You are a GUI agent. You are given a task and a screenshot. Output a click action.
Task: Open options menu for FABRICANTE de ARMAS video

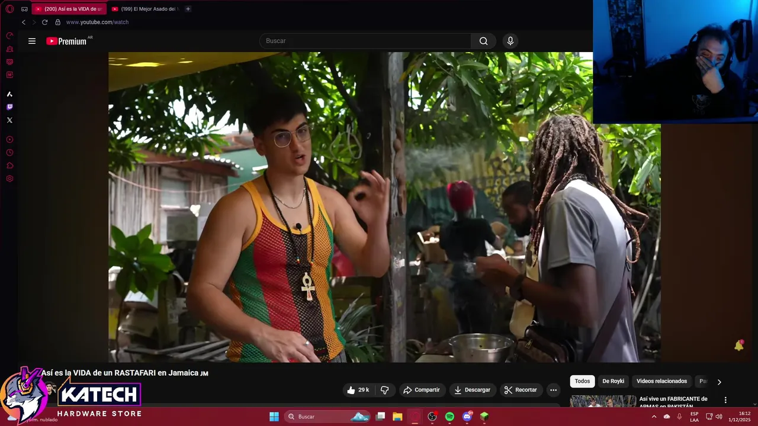pos(725,400)
